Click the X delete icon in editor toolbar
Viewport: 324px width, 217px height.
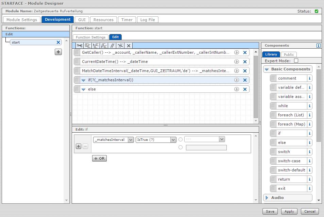pos(129,46)
